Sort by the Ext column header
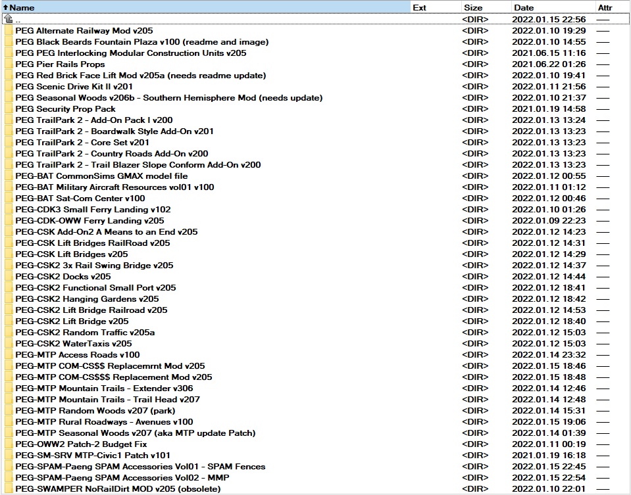The width and height of the screenshot is (631, 495). pos(436,7)
